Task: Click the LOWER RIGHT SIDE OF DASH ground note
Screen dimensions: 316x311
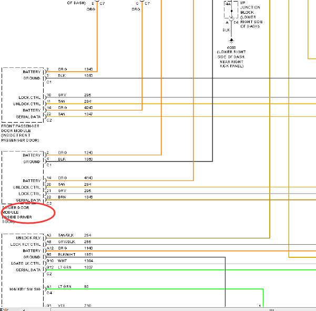Action: click(231, 59)
